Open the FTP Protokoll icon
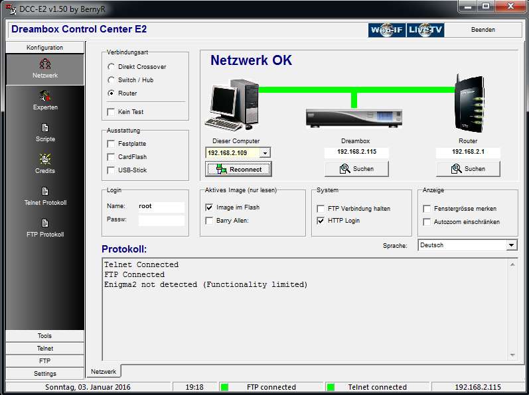This screenshot has height=395, width=529. [45, 223]
